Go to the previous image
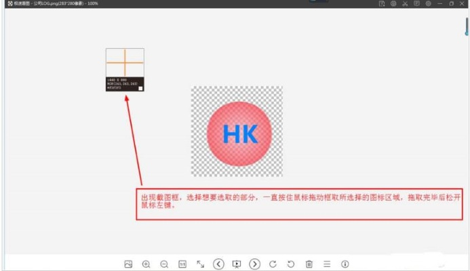The width and height of the screenshot is (470, 271). click(218, 264)
